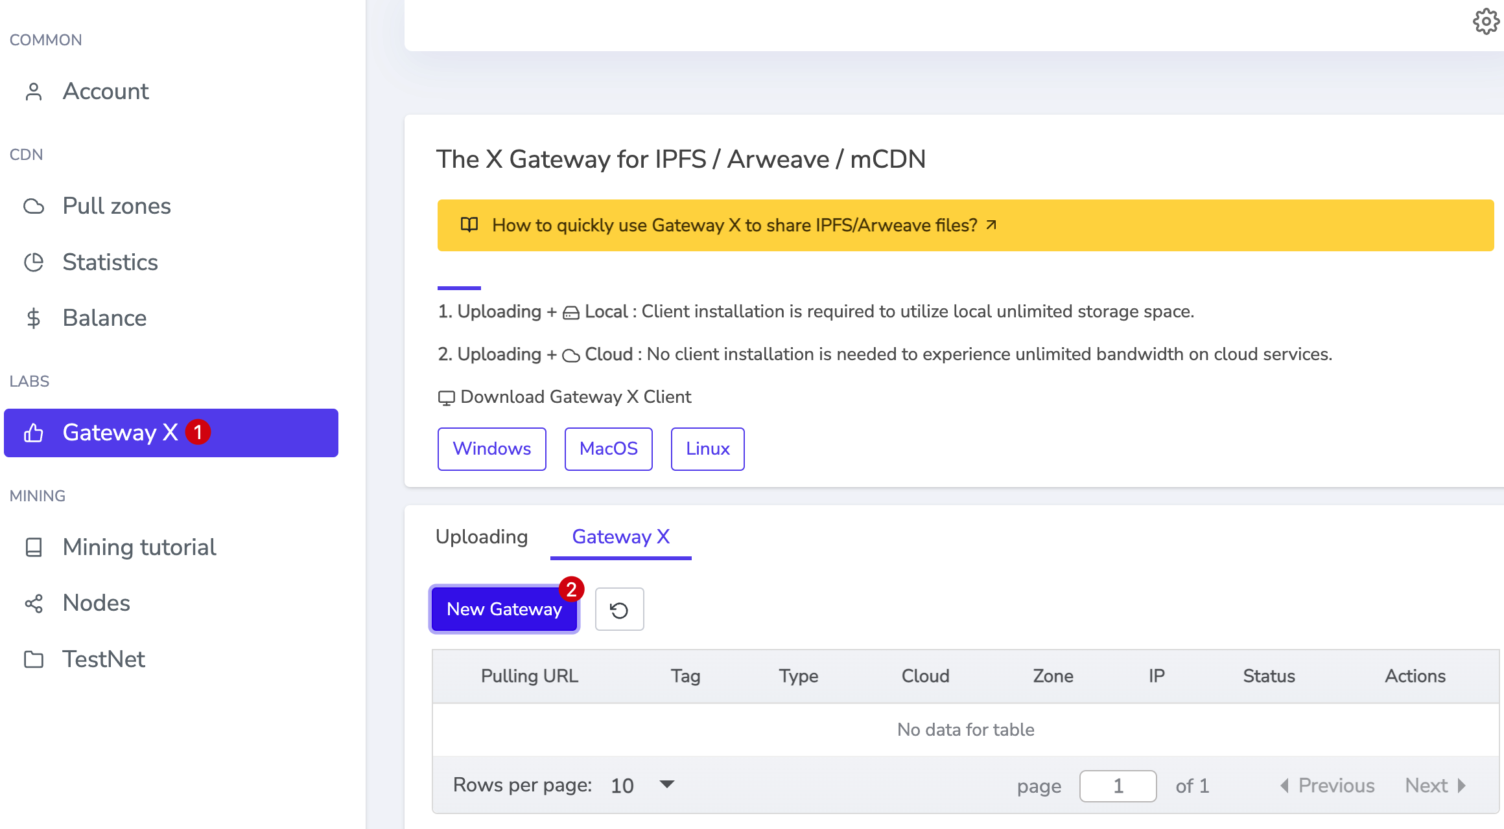The image size is (1504, 829).
Task: Select Gateway X in sidebar
Action: pyautogui.click(x=171, y=433)
